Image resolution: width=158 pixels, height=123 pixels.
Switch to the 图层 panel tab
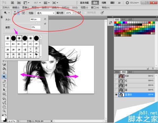point(117,72)
